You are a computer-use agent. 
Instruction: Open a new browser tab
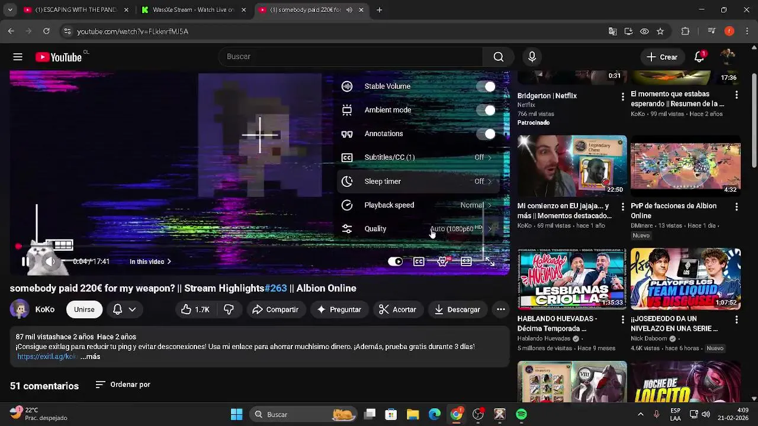pos(379,10)
